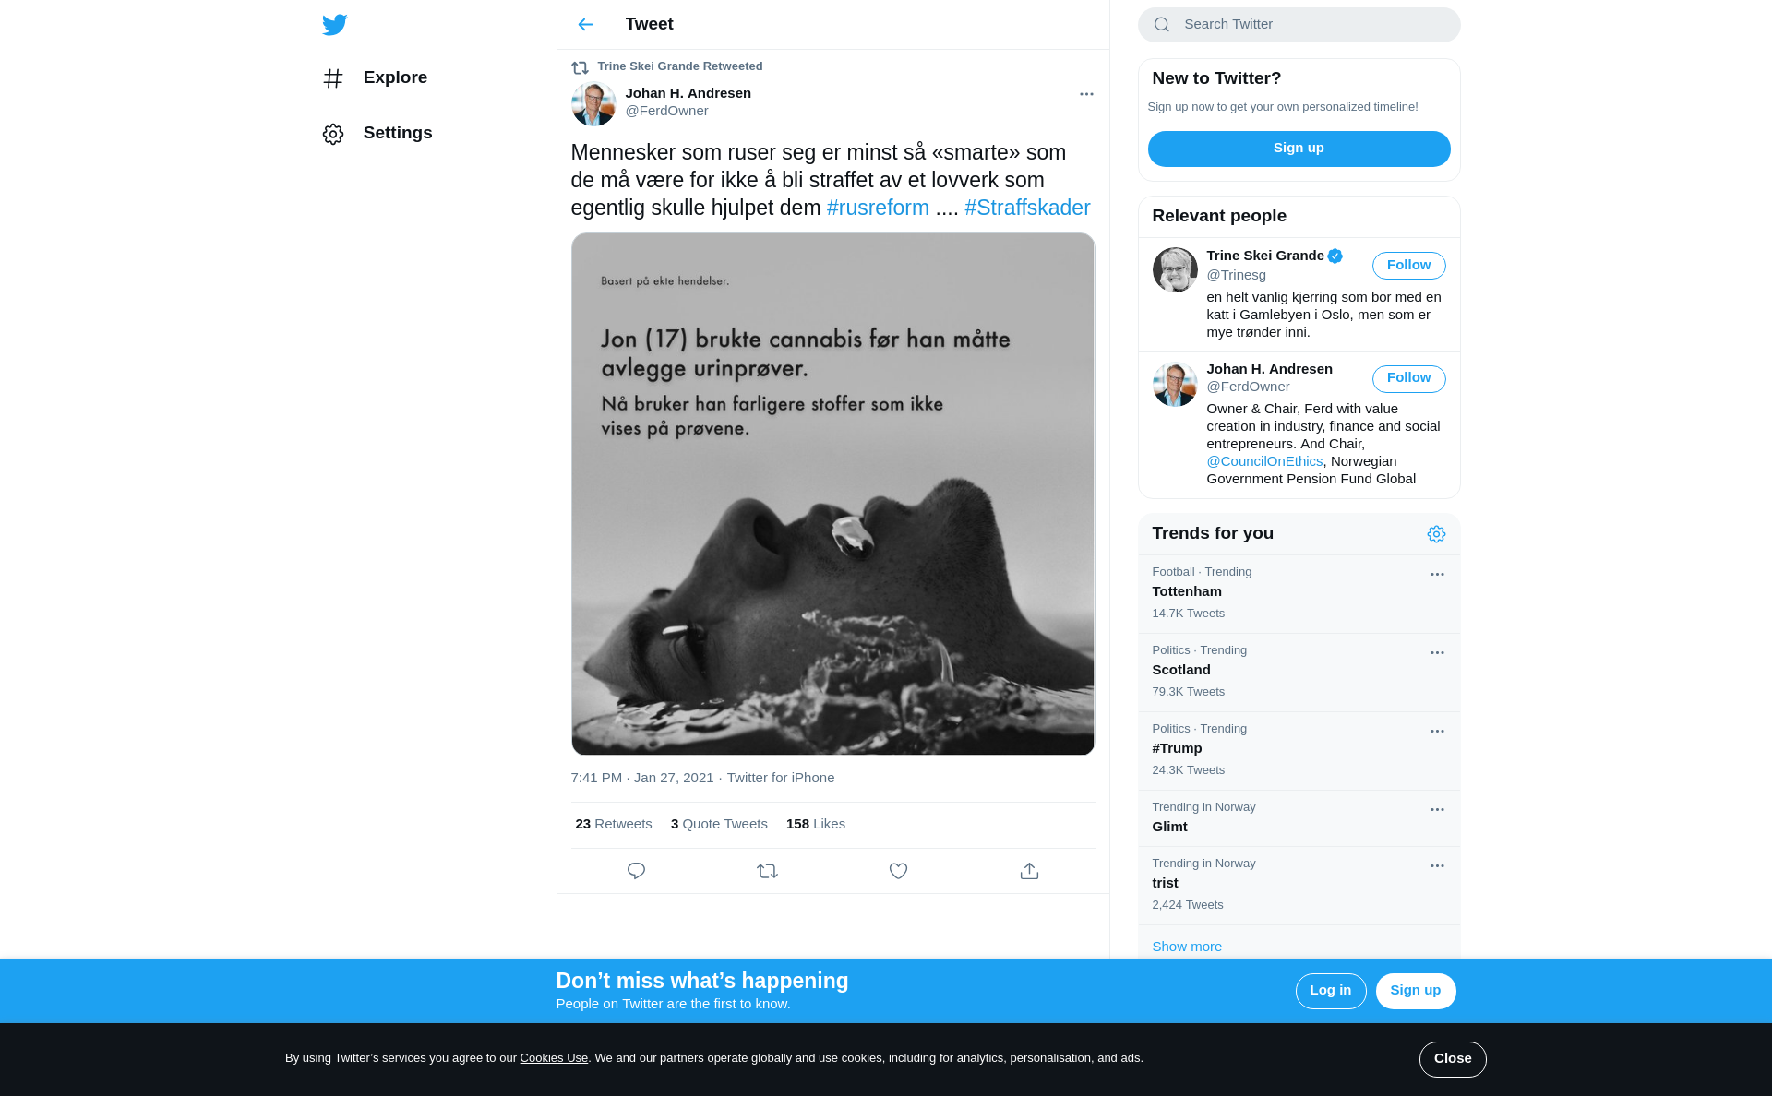Open Settings in the left sidebar
The height and width of the screenshot is (1096, 1772).
pos(377,134)
